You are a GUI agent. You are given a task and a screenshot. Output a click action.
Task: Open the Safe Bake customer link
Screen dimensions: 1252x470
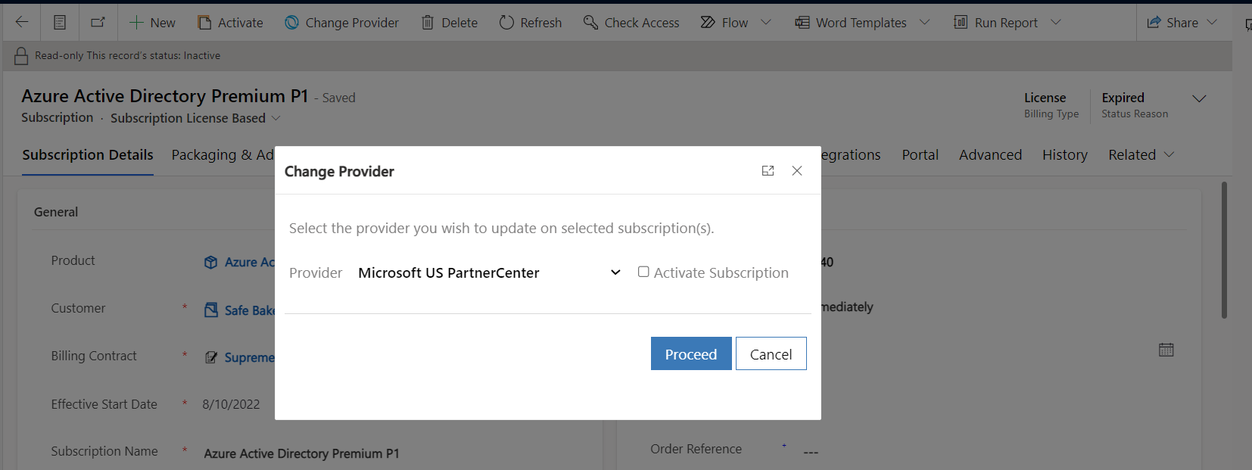(249, 310)
